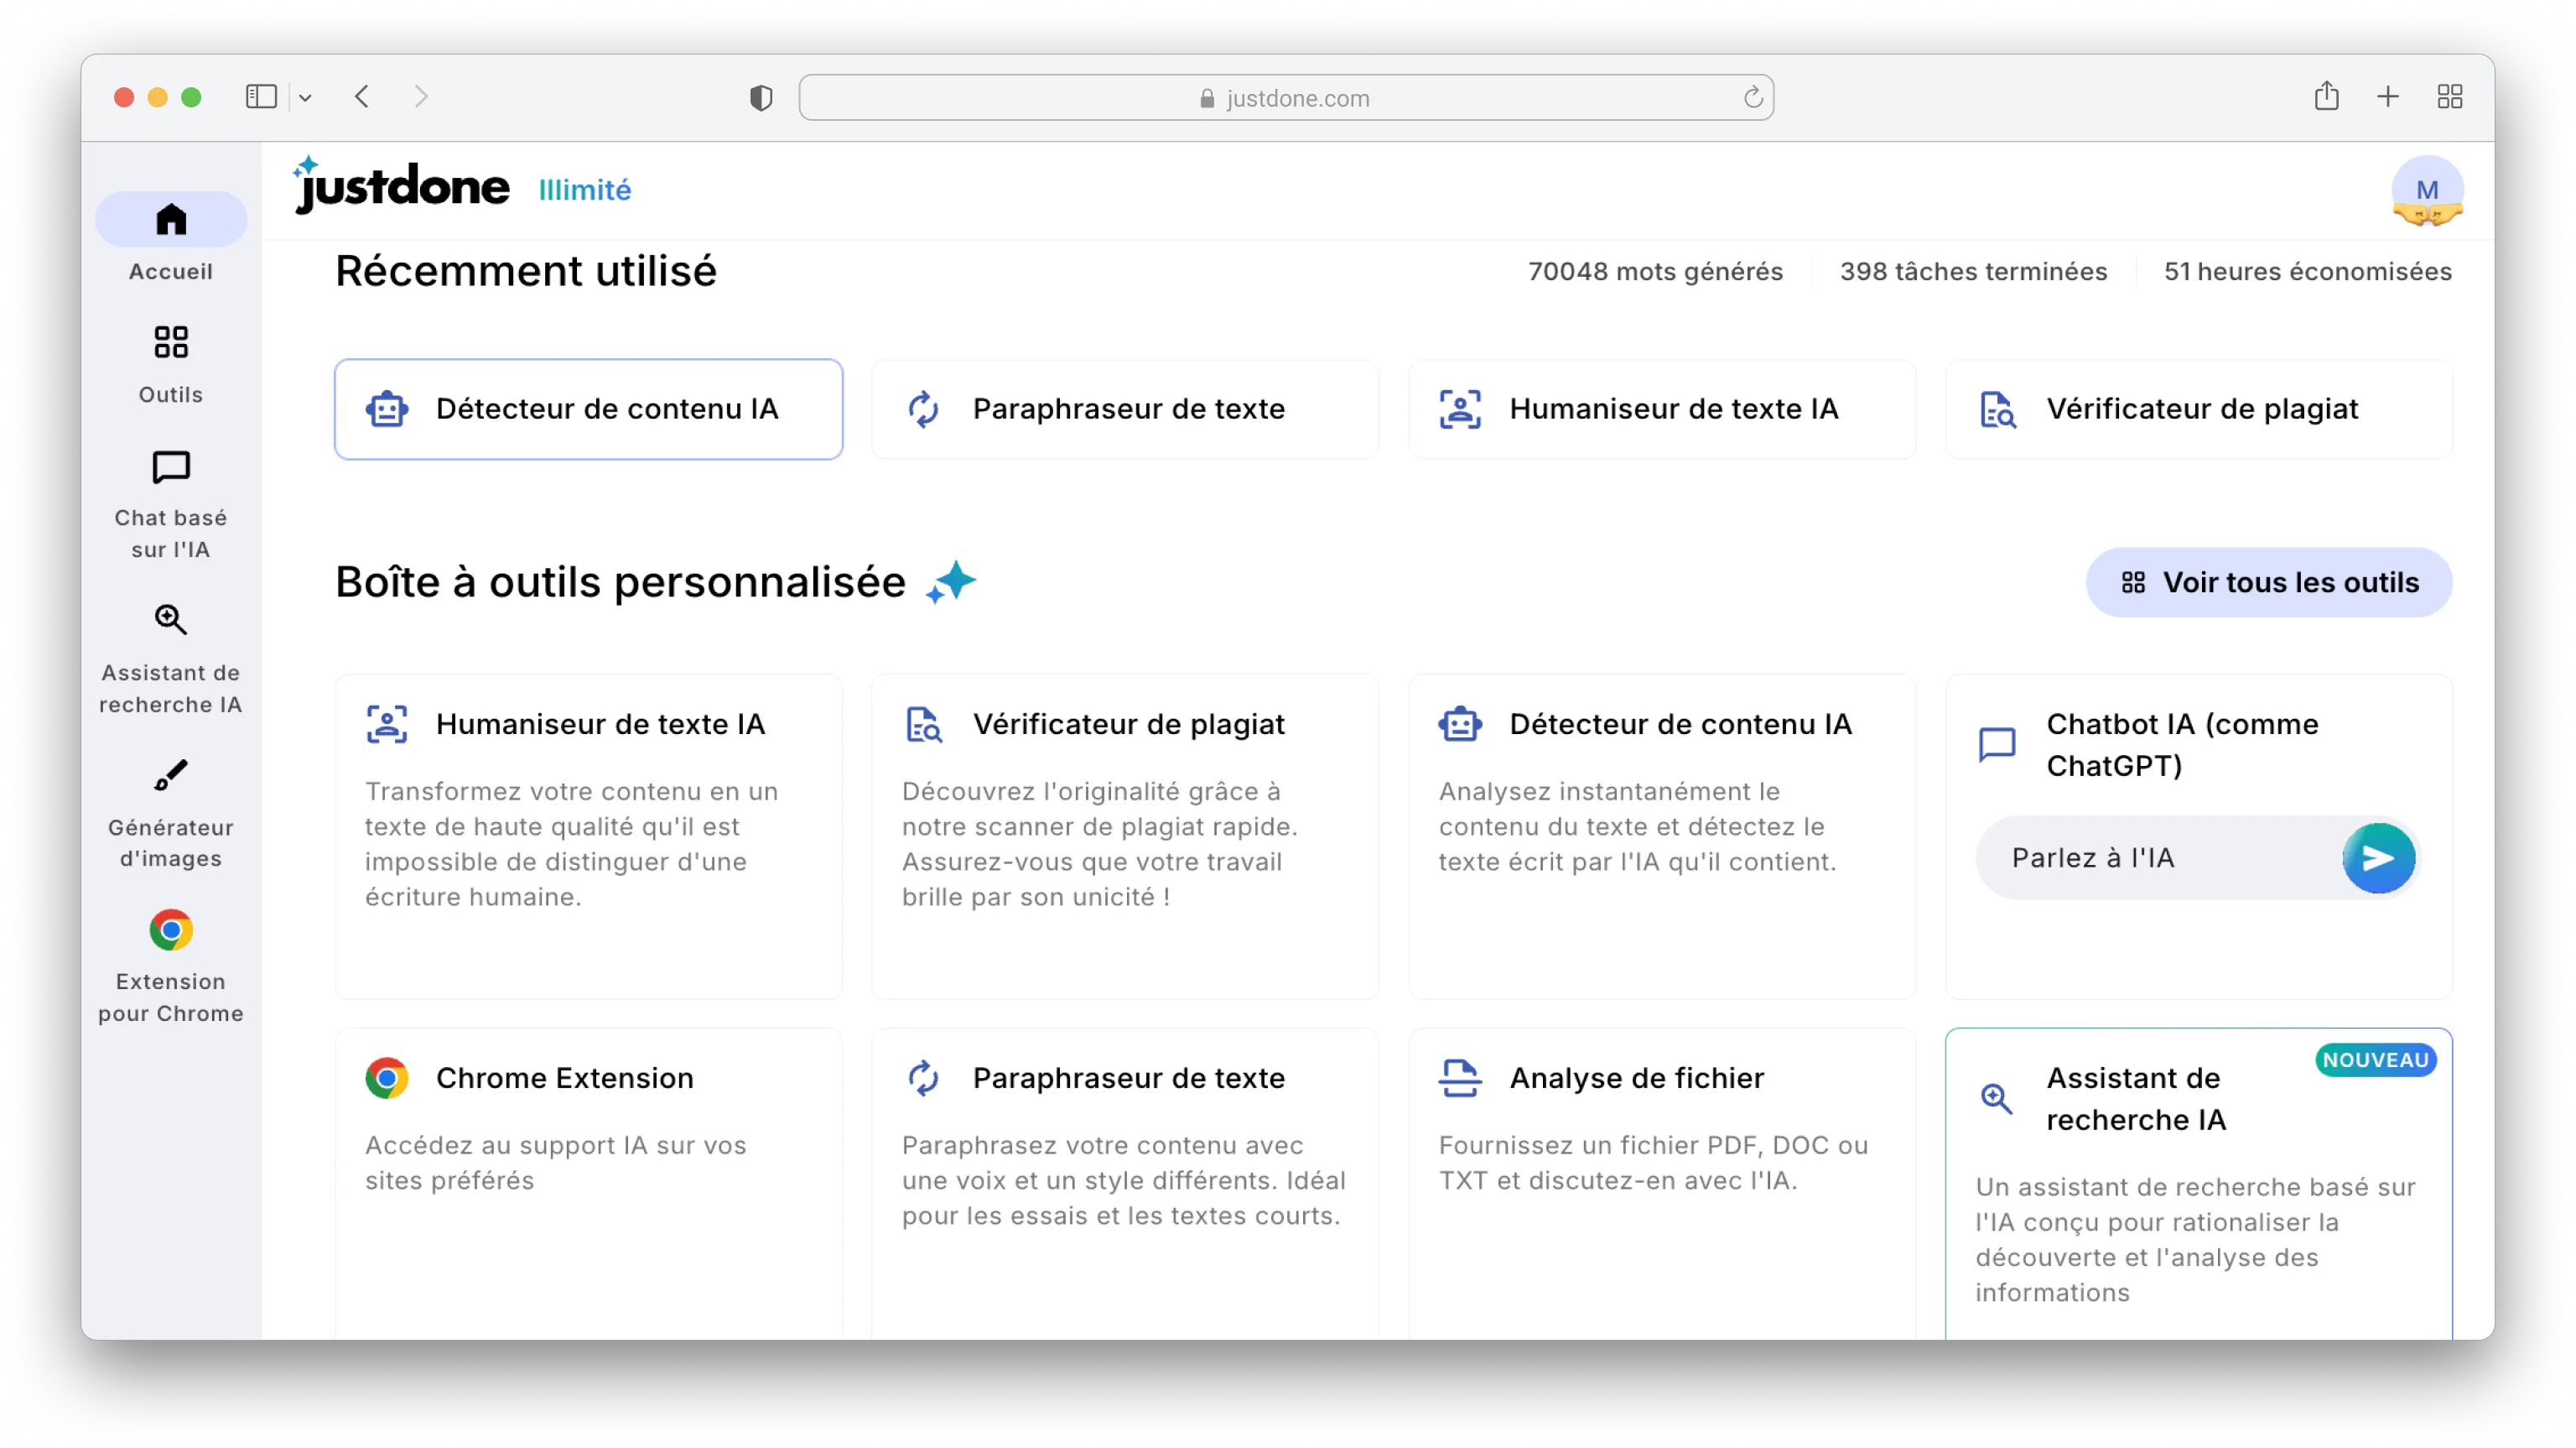This screenshot has width=2576, height=1448.
Task: Open the recently used Détecteur de contenu IA
Action: coord(588,409)
